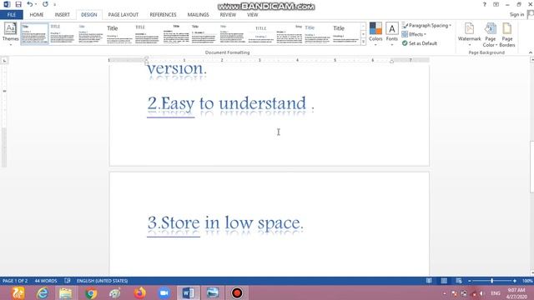534x300 pixels.
Task: Open Page Borders dialog
Action: (507, 34)
